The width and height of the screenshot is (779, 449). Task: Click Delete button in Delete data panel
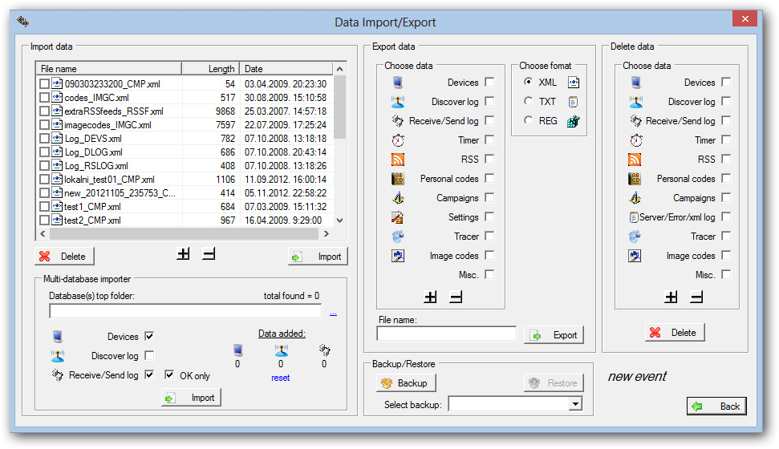(675, 333)
